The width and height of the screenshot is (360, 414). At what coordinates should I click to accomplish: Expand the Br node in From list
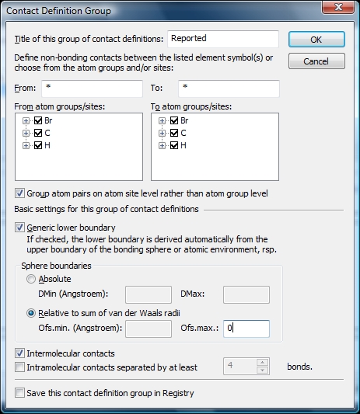tap(26, 120)
